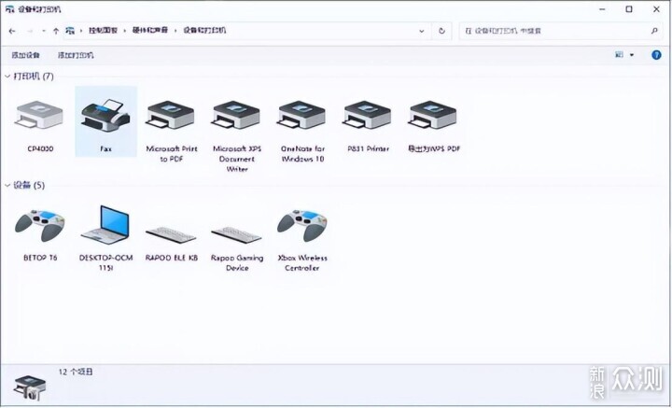Click the "Microsoft Print to PDF" label
The image size is (672, 408).
click(x=172, y=154)
